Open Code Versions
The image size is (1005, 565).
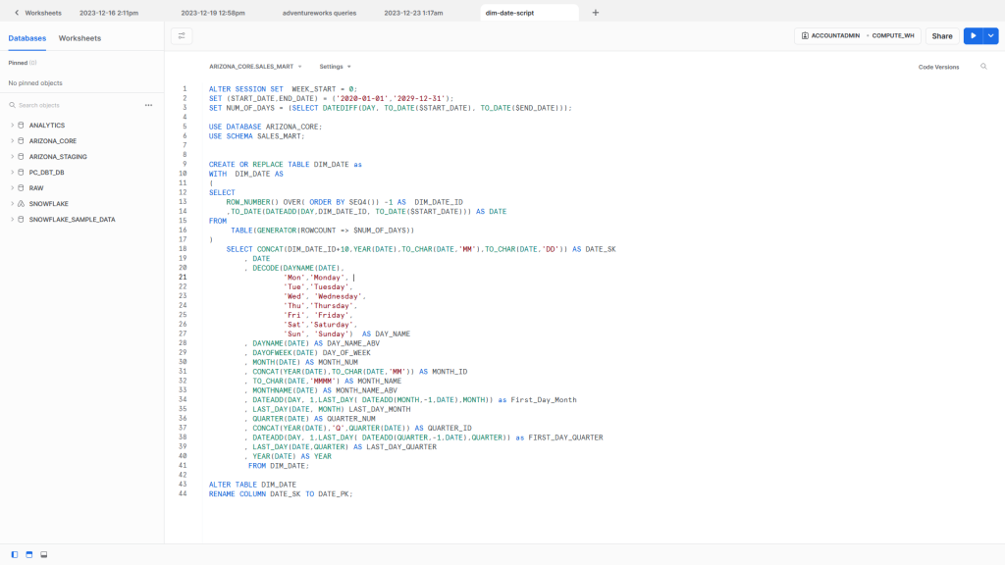[x=938, y=67]
